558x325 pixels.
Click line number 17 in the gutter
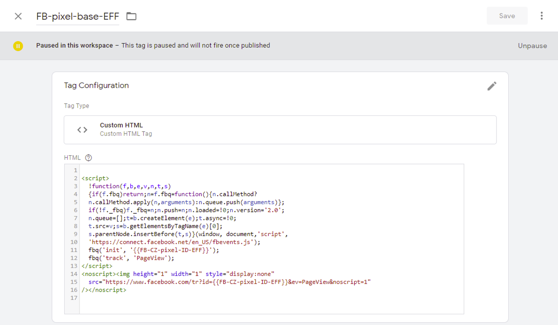point(73,298)
